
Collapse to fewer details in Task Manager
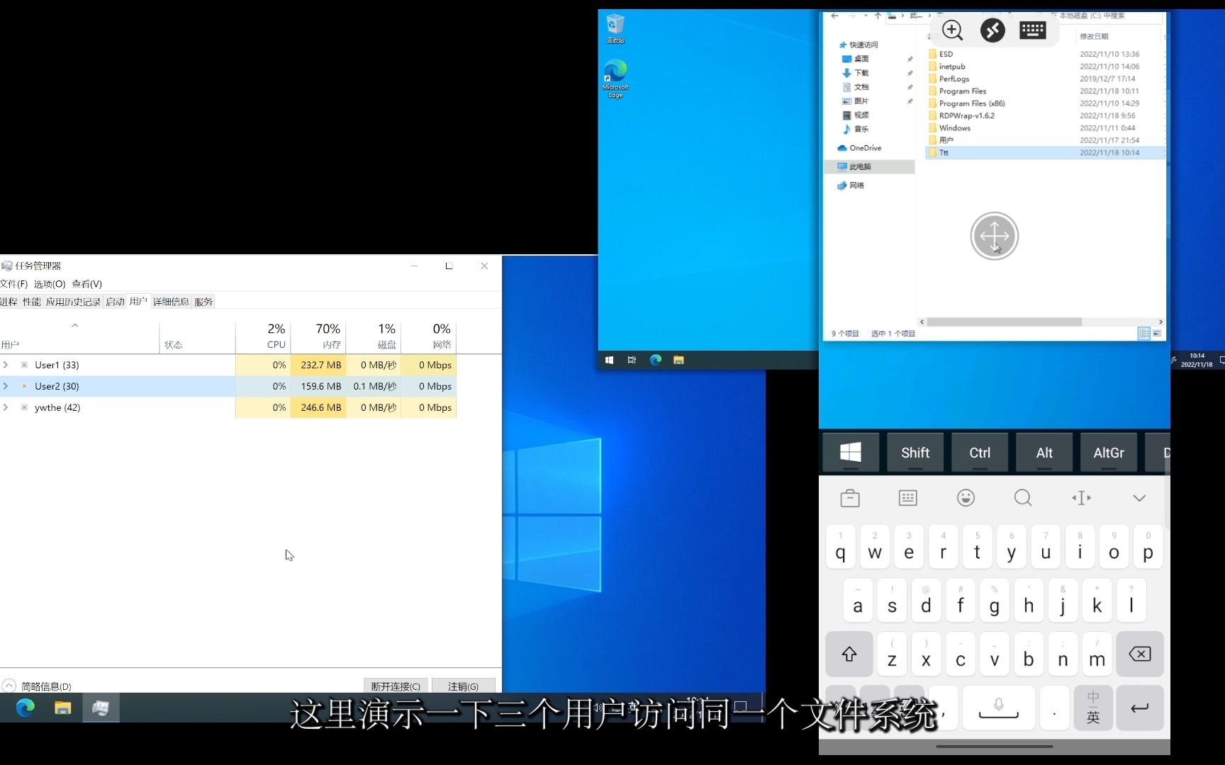pyautogui.click(x=38, y=686)
